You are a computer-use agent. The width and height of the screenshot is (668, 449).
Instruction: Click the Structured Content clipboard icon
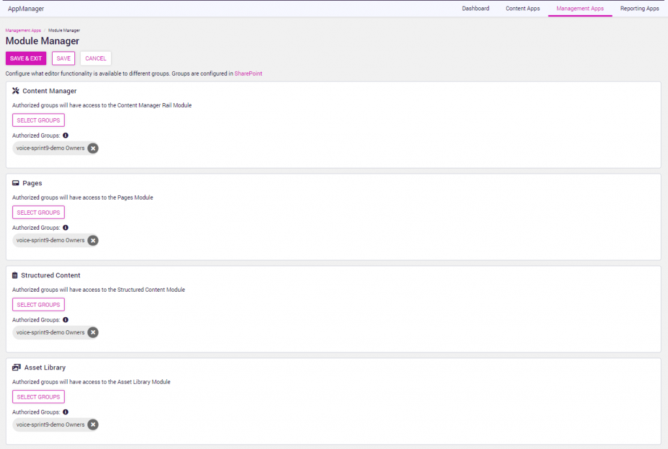14,275
